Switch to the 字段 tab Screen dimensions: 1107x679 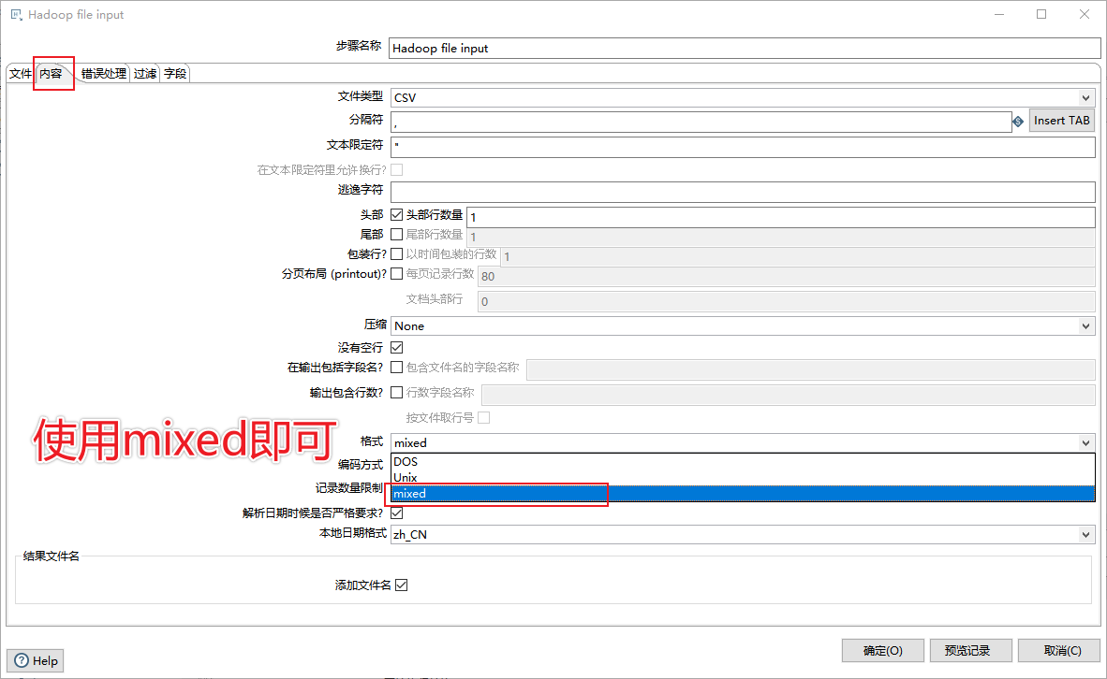tap(175, 73)
